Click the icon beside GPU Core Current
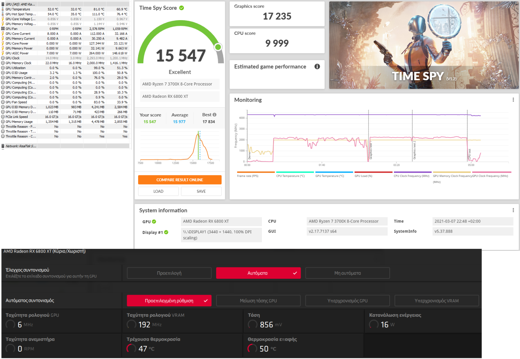The width and height of the screenshot is (520, 359). 3,33
